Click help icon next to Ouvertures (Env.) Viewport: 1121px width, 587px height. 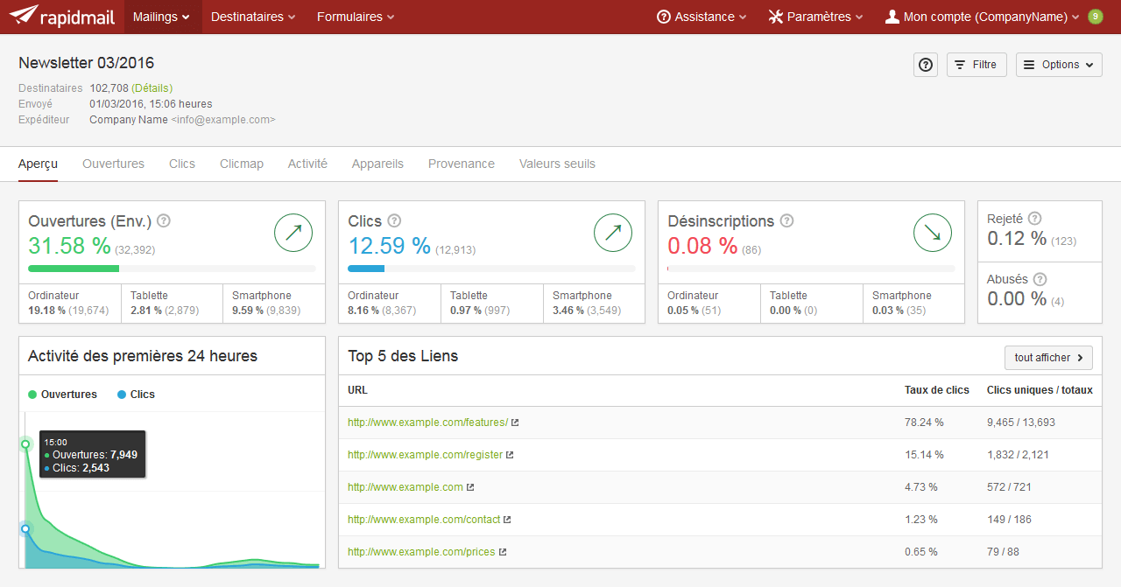click(163, 221)
